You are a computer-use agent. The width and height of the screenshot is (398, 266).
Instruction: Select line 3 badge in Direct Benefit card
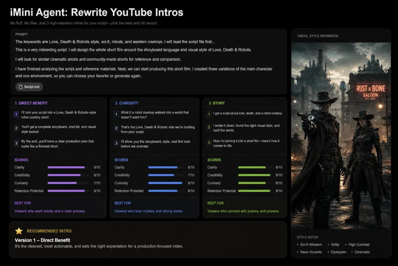coord(16,143)
